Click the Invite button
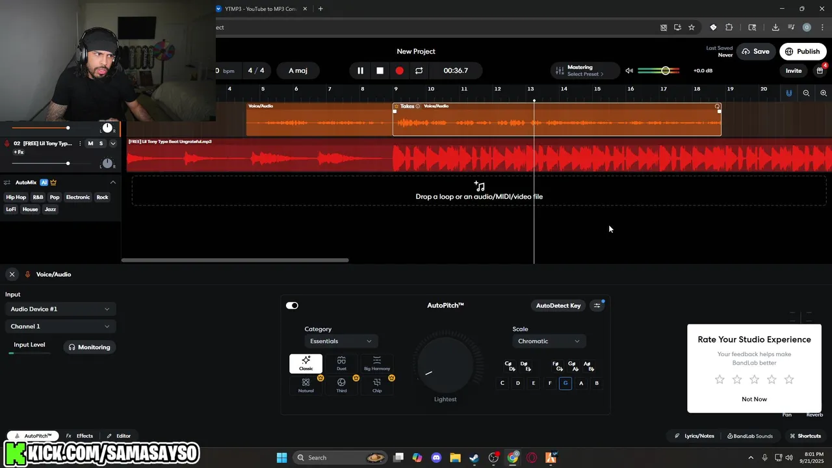The width and height of the screenshot is (832, 468). [x=794, y=71]
